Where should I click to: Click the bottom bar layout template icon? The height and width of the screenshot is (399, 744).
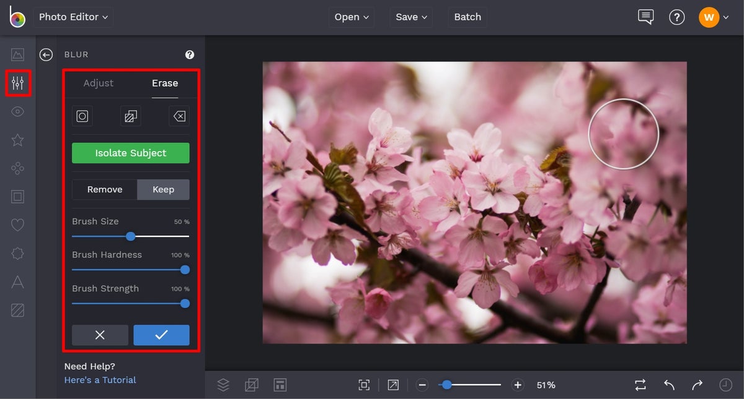(280, 385)
